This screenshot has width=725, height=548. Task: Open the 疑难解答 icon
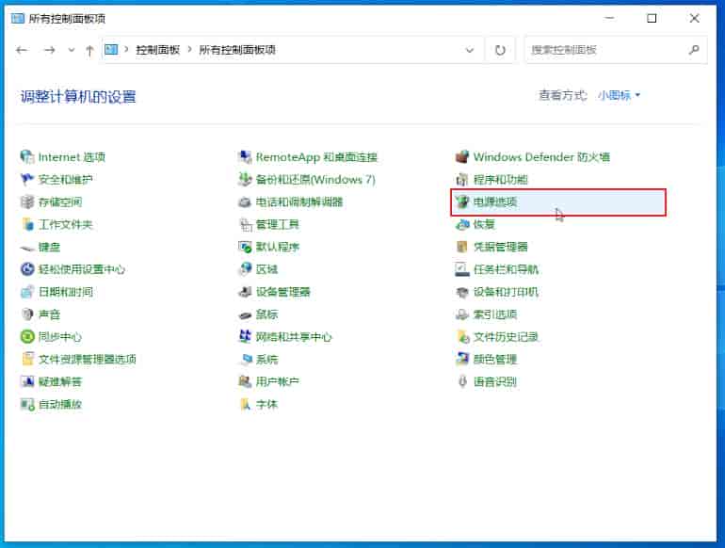tap(27, 382)
